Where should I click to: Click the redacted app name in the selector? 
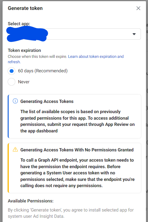click(x=27, y=34)
